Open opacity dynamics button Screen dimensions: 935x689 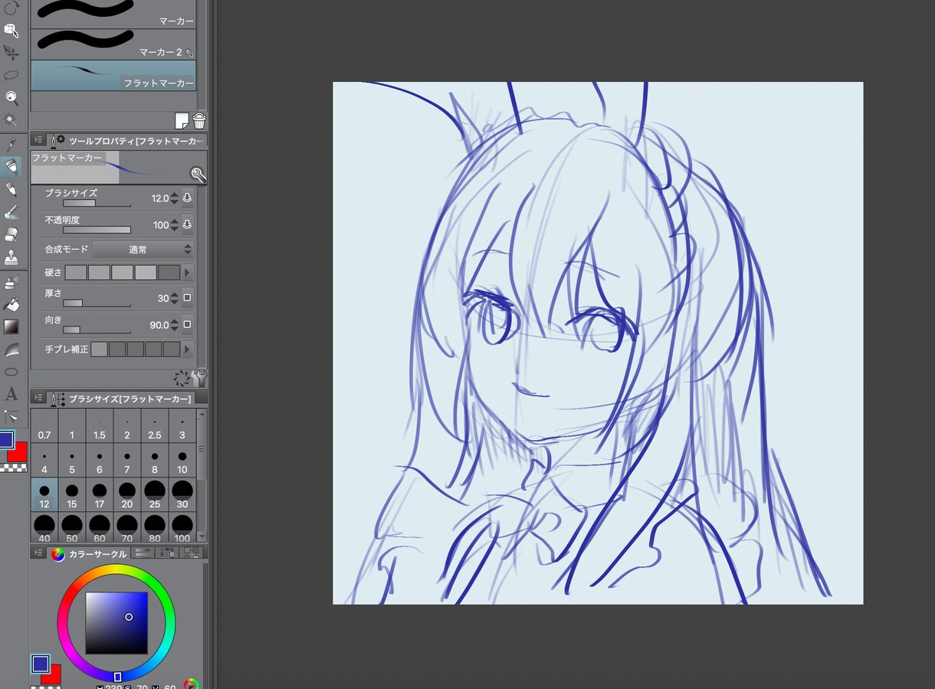[x=187, y=225]
